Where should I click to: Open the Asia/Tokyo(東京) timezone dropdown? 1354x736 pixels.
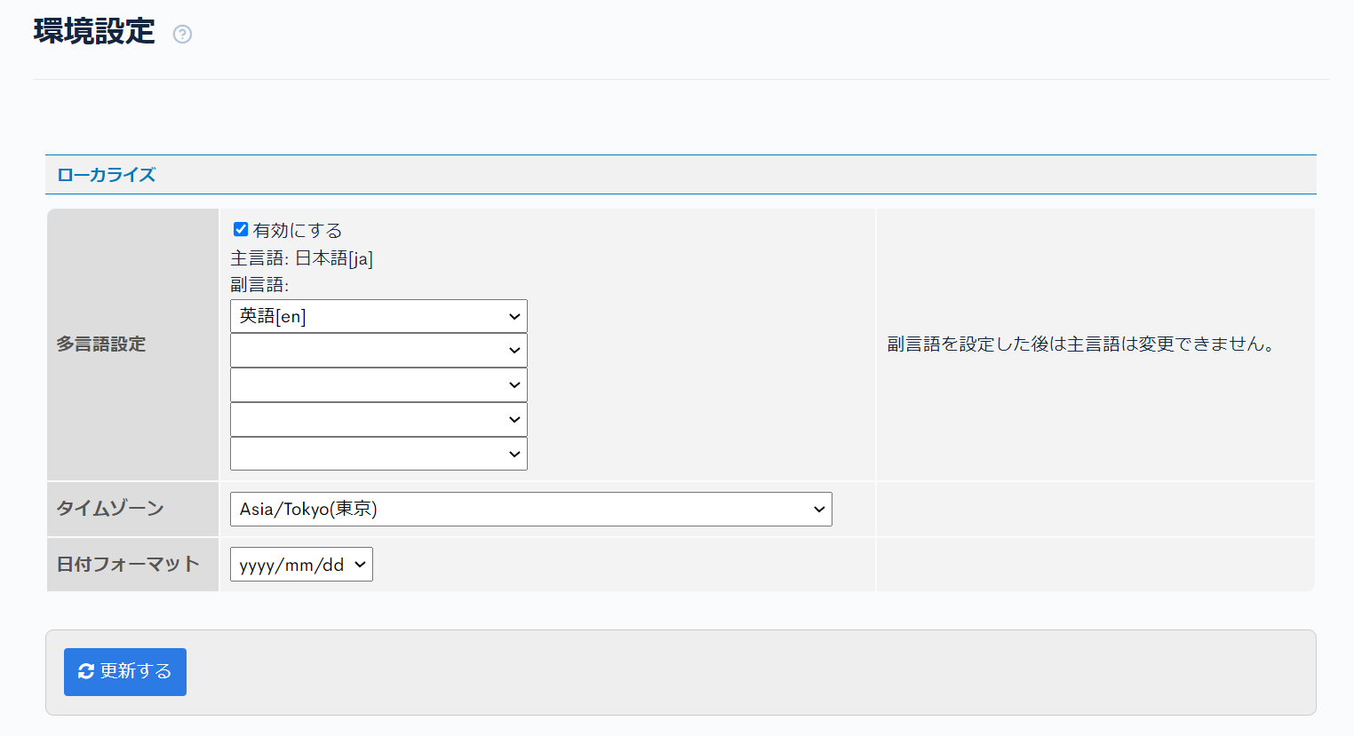click(x=530, y=509)
